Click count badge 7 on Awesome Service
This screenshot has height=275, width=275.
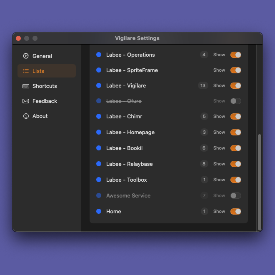(x=204, y=195)
